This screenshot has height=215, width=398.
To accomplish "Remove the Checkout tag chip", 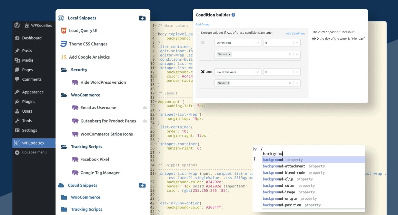I will (x=229, y=54).
